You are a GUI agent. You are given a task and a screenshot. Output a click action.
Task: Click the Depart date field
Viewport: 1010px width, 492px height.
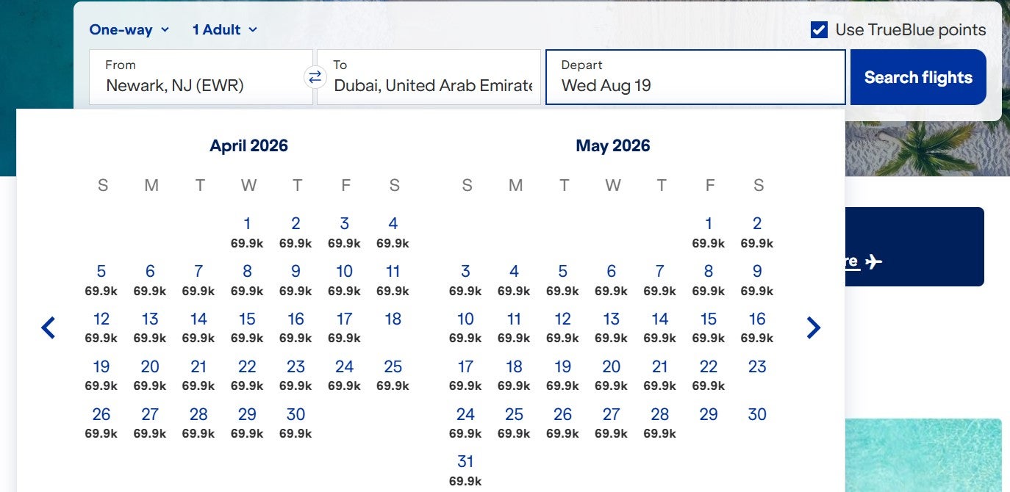[x=695, y=77]
